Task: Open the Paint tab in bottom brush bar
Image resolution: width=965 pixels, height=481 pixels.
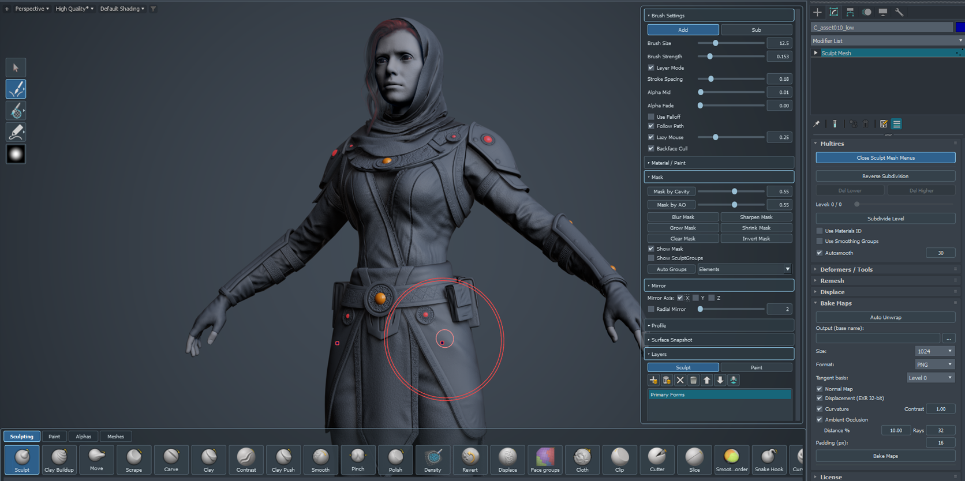Action: [54, 437]
